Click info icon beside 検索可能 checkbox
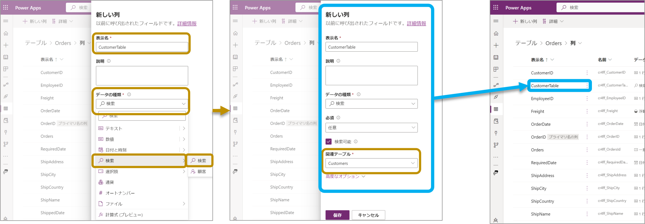Screen dimensions: 645x224 (356, 142)
